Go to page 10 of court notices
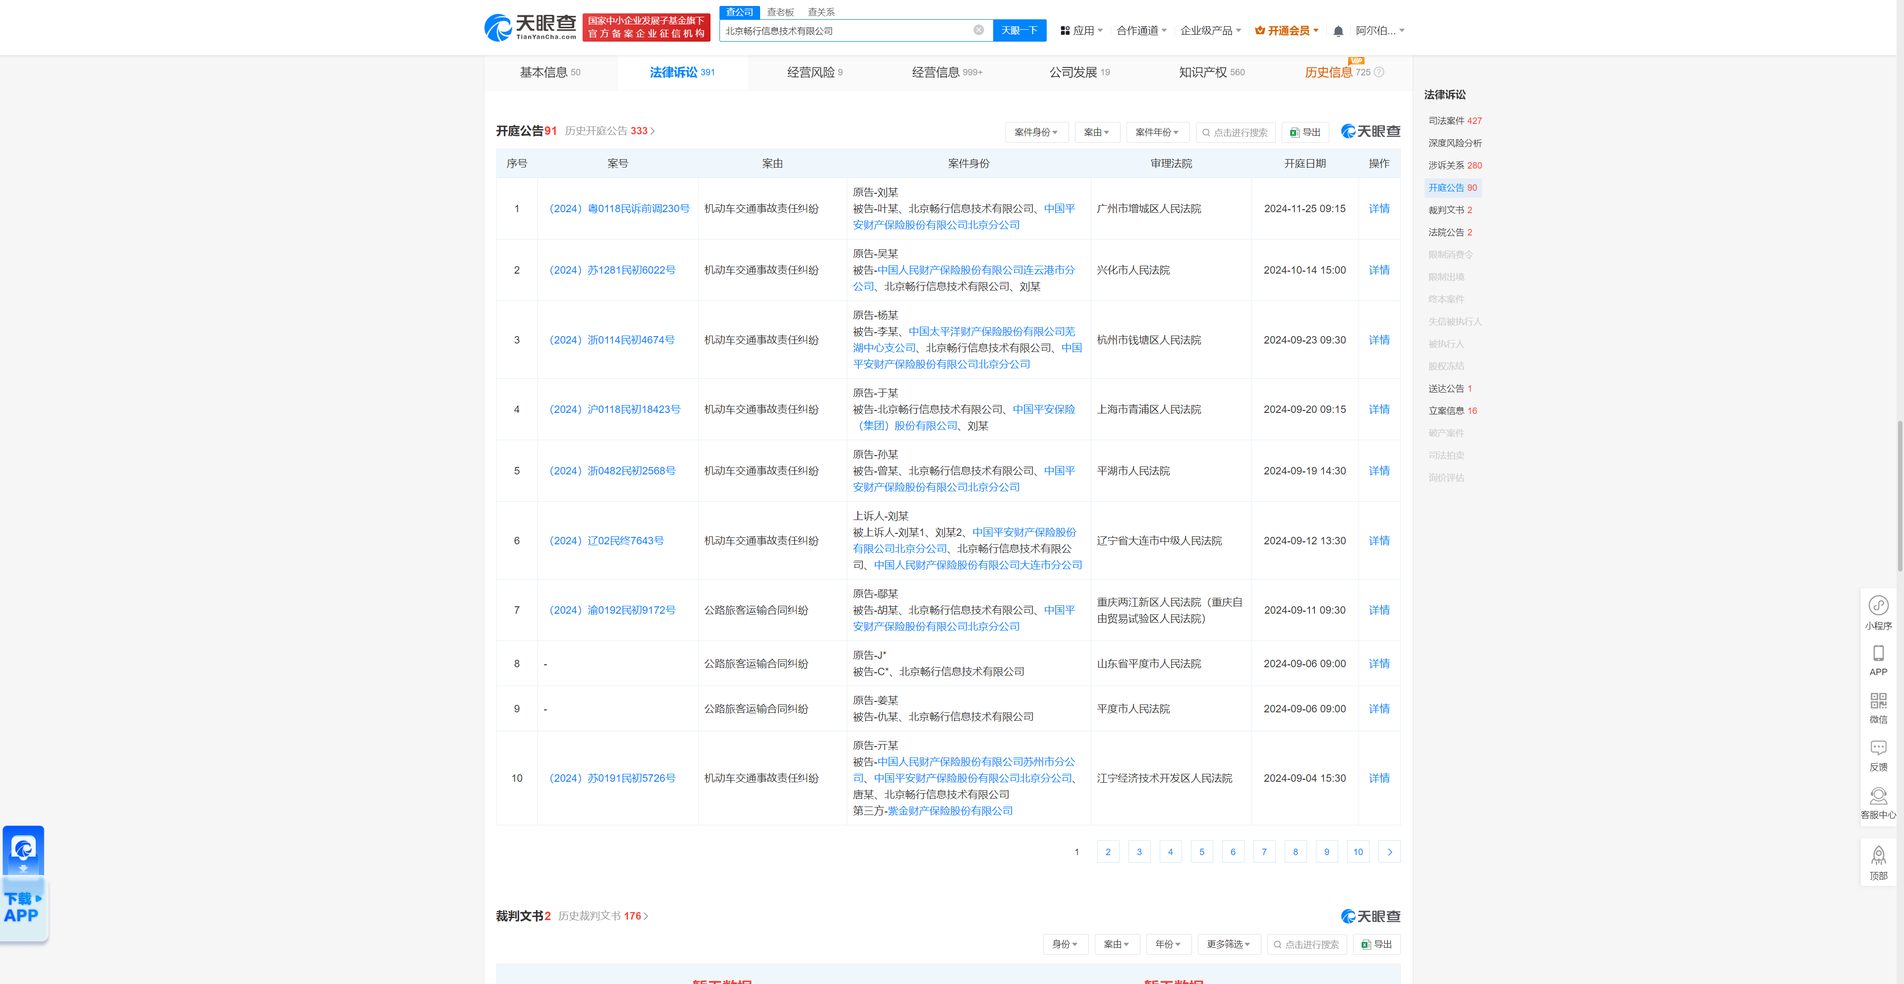This screenshot has width=1904, height=984. point(1358,852)
